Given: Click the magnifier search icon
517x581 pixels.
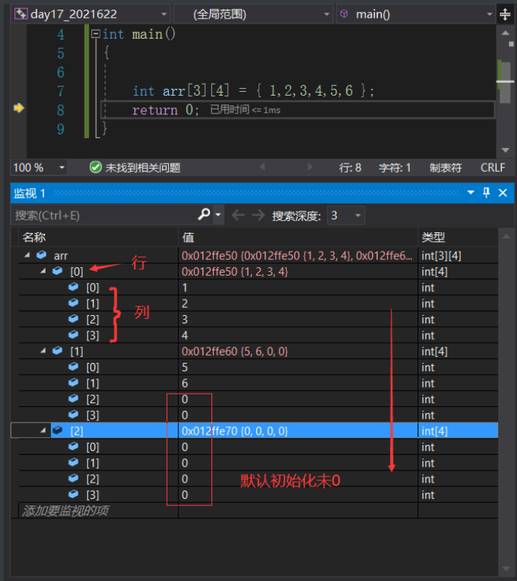Looking at the screenshot, I should tap(204, 214).
